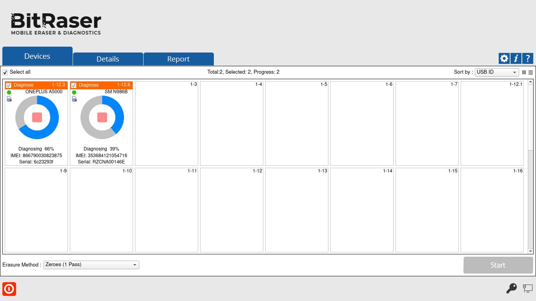Stop diagnosing the ONEPLUS A5000 device
Screen dimensions: 536x301
37,117
